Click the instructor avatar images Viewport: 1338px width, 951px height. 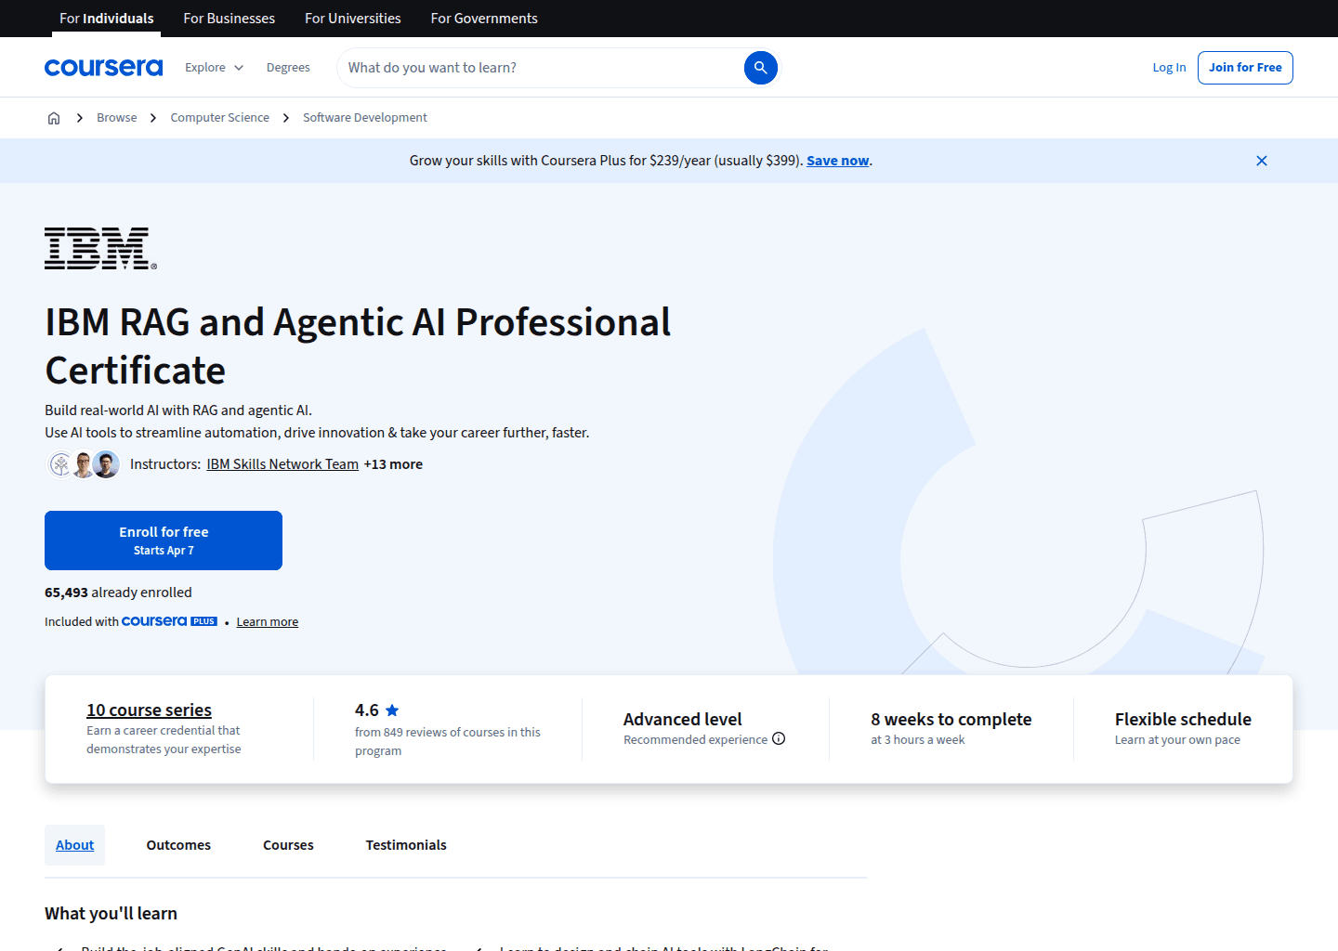pyautogui.click(x=83, y=463)
